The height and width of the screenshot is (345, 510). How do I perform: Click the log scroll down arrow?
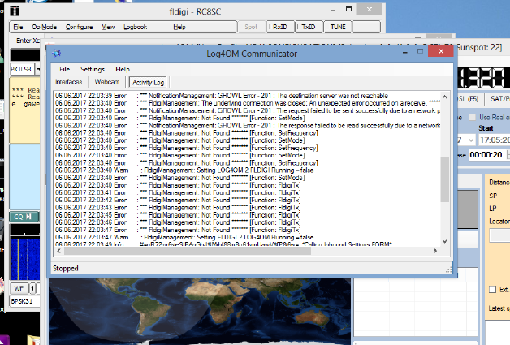click(x=444, y=241)
